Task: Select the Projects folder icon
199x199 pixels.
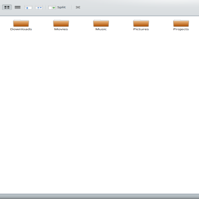Action: click(181, 23)
